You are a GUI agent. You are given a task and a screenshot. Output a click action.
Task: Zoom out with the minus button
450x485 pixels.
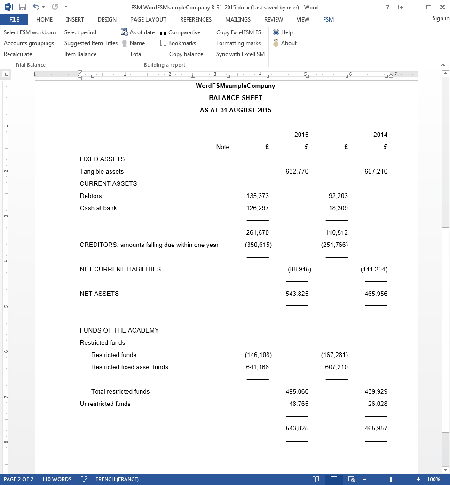click(x=364, y=479)
